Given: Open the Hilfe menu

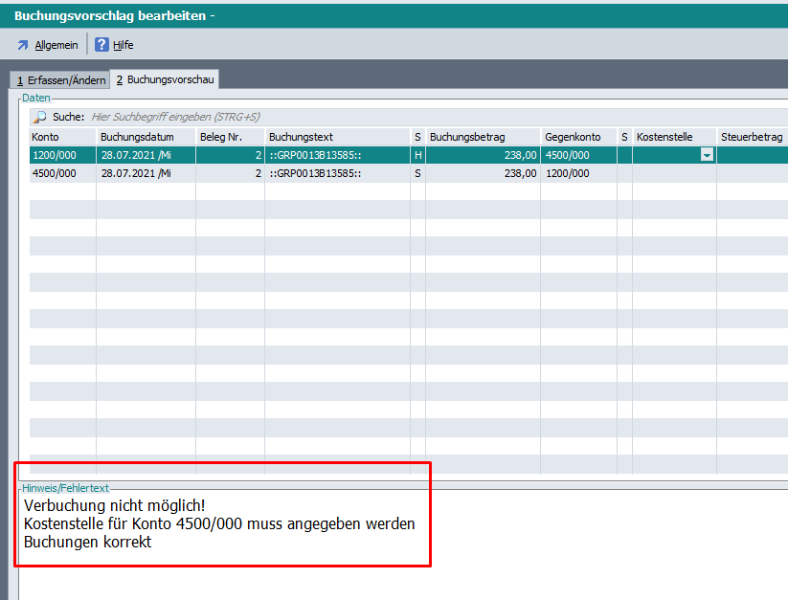Looking at the screenshot, I should (x=123, y=45).
